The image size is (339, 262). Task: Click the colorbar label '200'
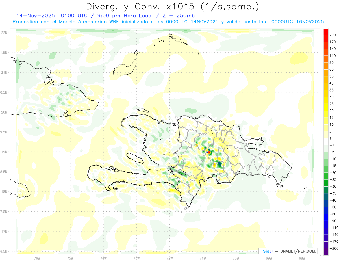click(333, 35)
